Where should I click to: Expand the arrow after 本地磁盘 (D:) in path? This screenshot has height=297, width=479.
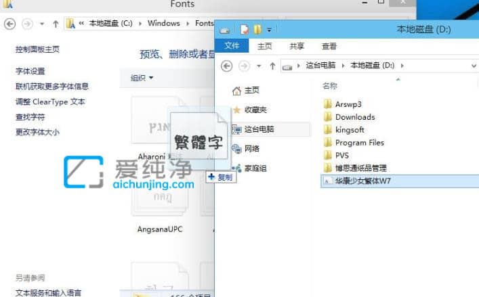click(402, 66)
